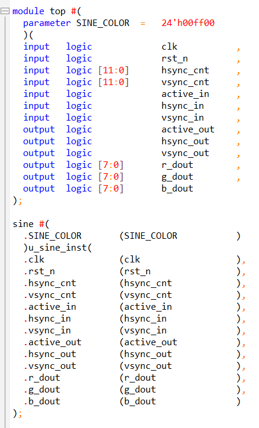This screenshot has width=259, height=428.
Task: Click the hsync_cnt input port name
Action: pyautogui.click(x=185, y=71)
